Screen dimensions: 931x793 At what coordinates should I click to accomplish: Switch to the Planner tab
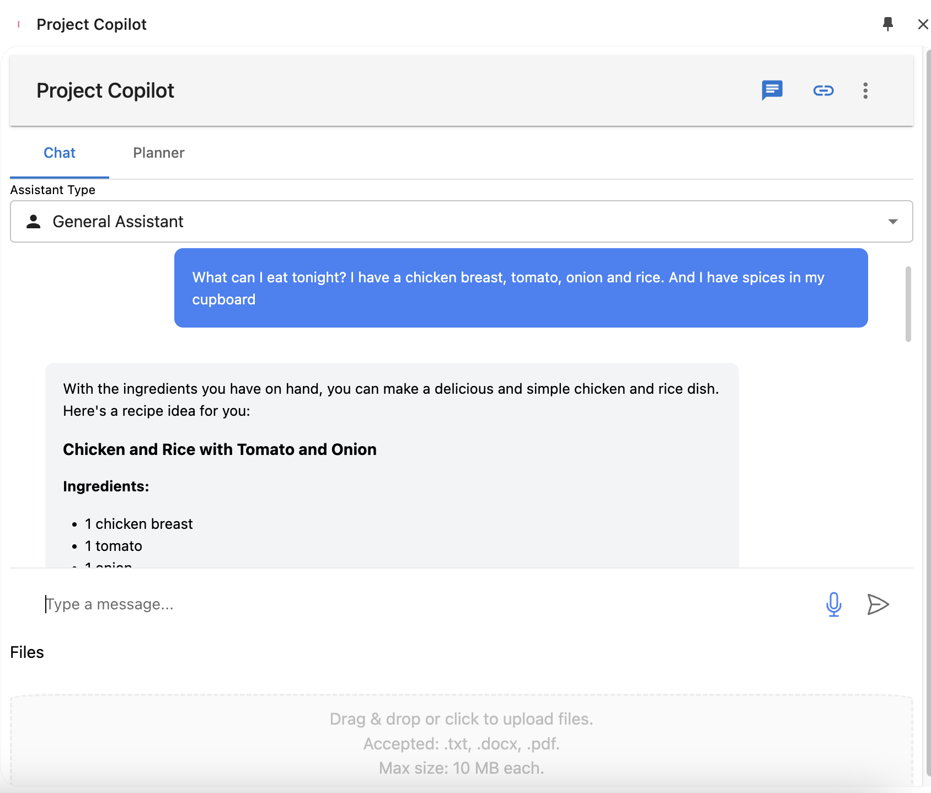pos(158,153)
